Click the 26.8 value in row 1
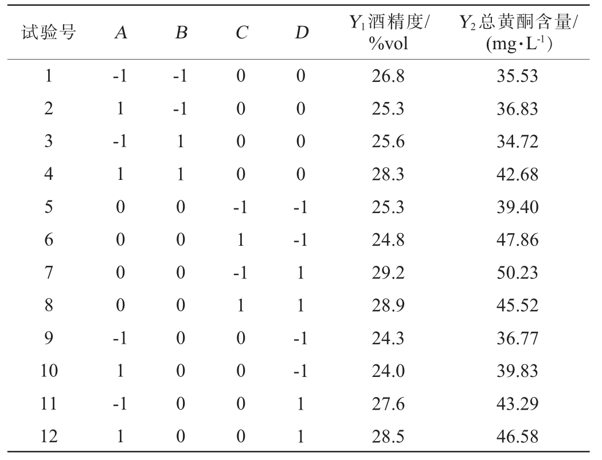This screenshot has height=460, width=602. [389, 76]
